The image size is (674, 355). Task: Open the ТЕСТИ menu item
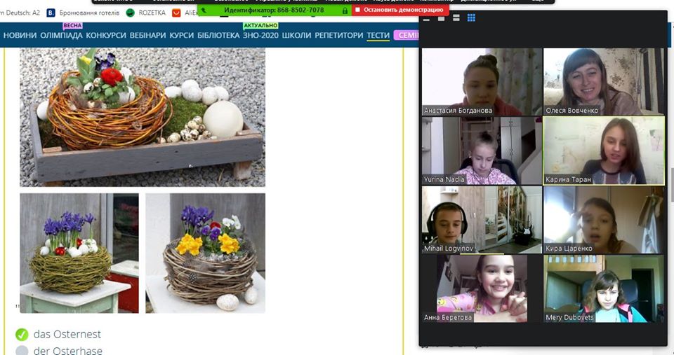(378, 35)
